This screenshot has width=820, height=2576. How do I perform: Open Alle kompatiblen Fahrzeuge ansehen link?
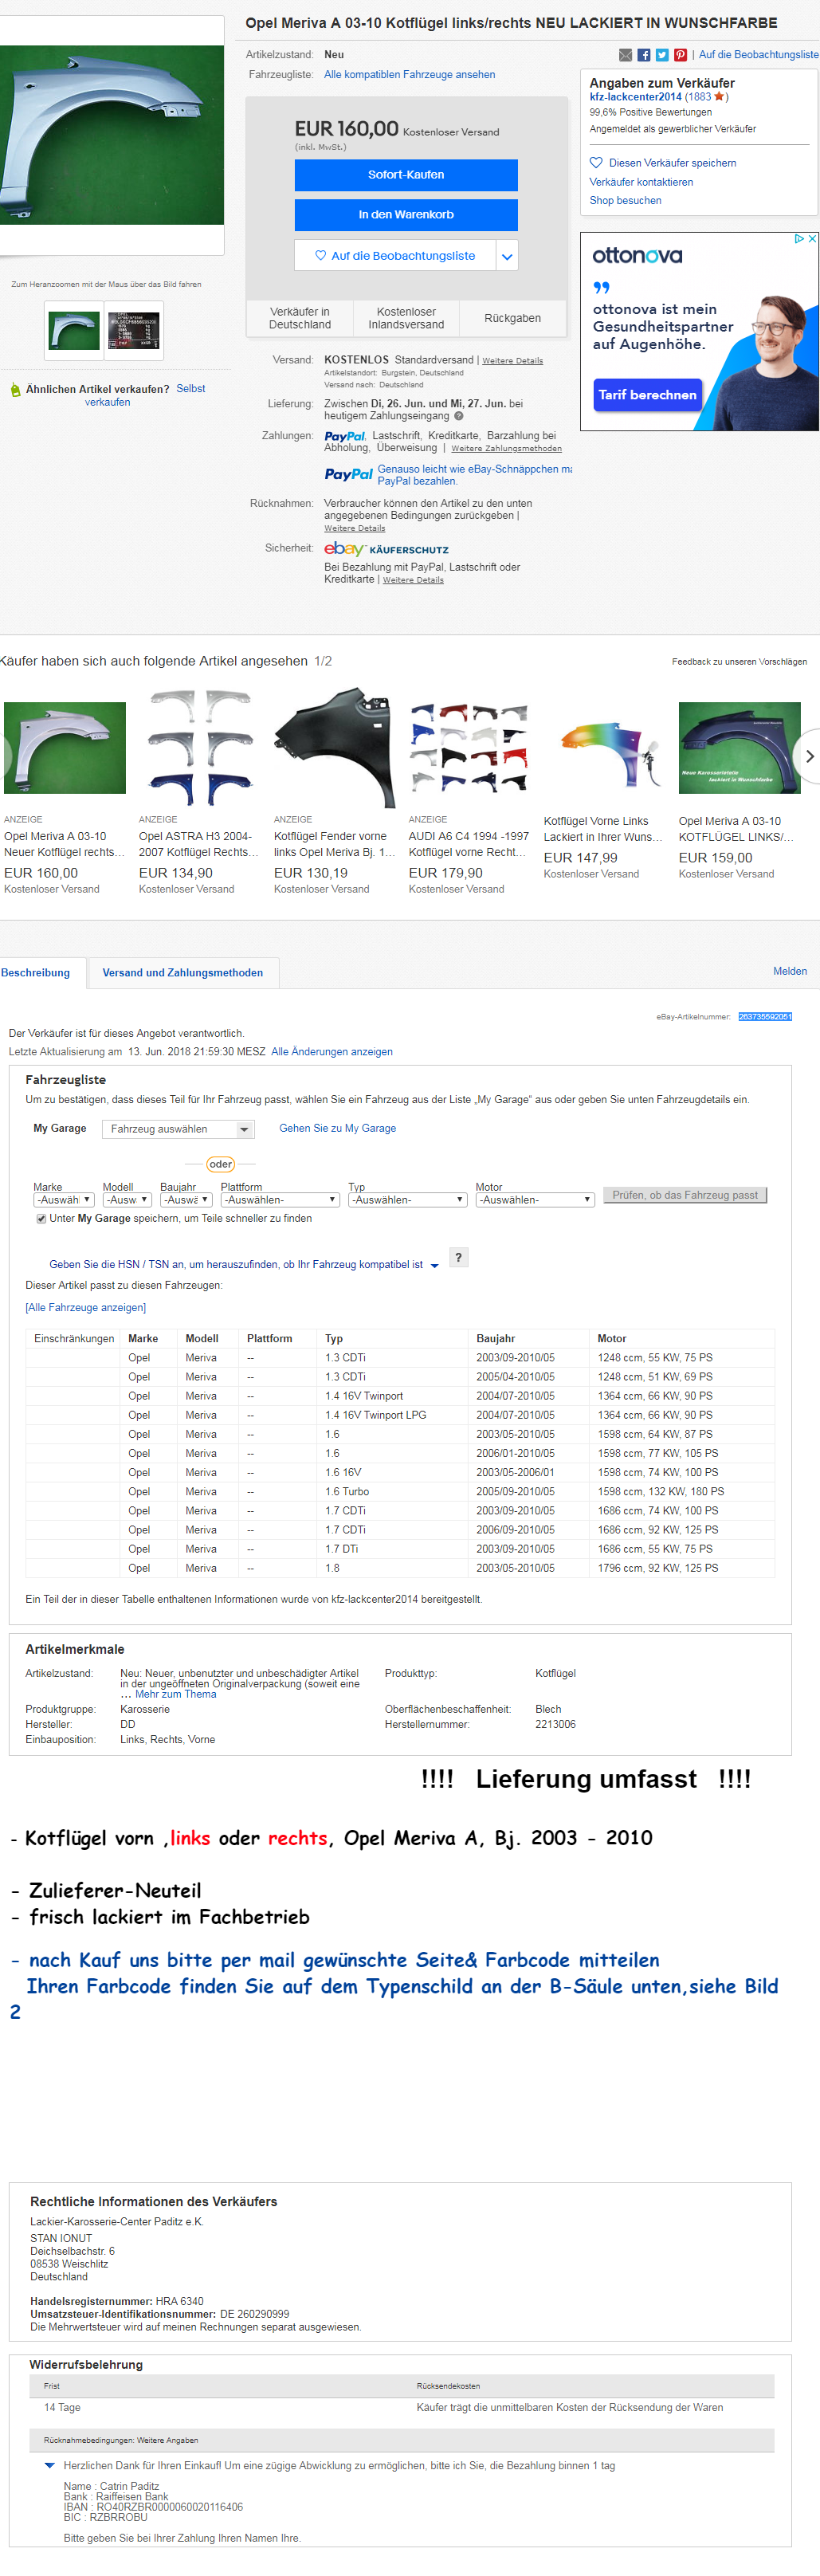click(x=409, y=75)
